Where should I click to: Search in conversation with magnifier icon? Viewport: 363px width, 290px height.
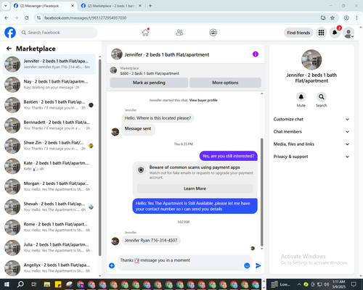322,97
